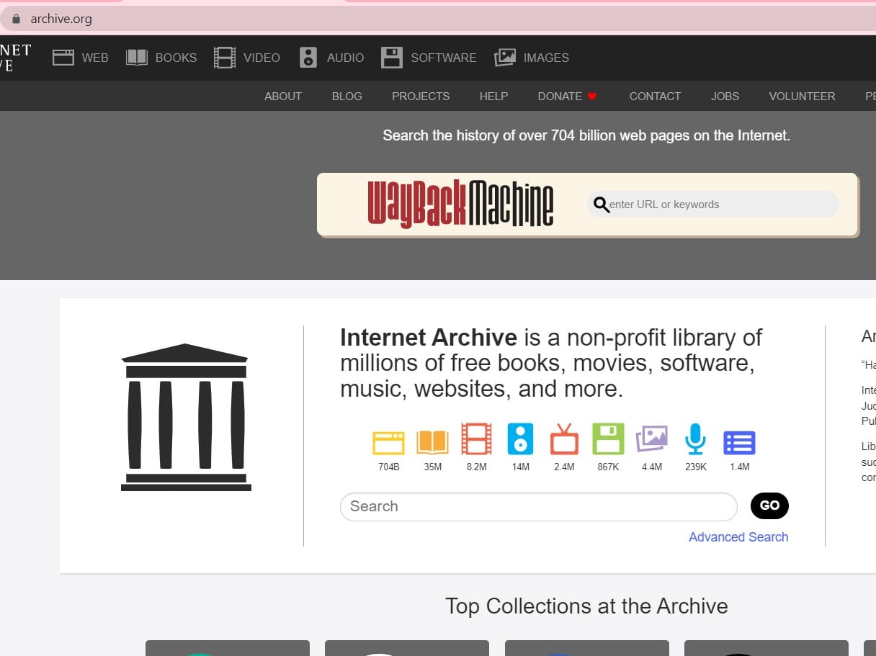
Task: Click the BOOKS label in top nav
Action: coord(176,58)
